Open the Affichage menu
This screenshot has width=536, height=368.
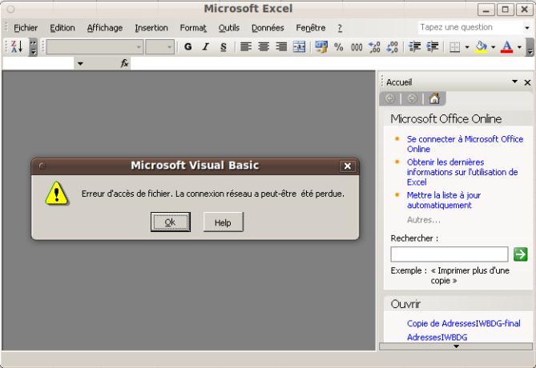coord(105,28)
